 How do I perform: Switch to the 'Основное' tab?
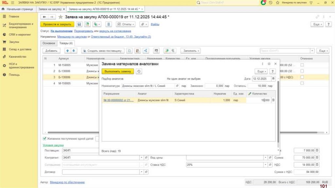tap(49, 43)
